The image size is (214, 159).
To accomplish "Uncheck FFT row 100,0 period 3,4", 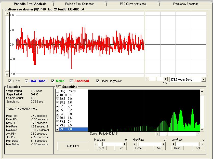I will [58, 95].
